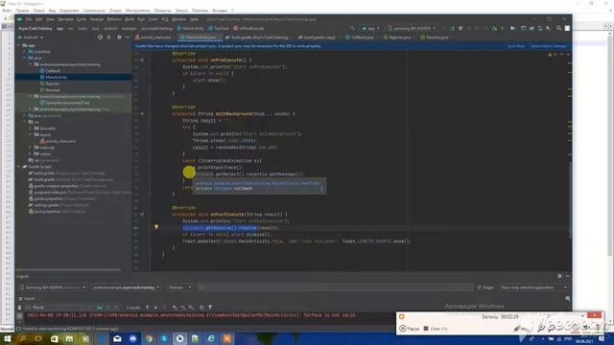Open the Show only selected application dropdown
614x345 pixels.
tap(533, 287)
